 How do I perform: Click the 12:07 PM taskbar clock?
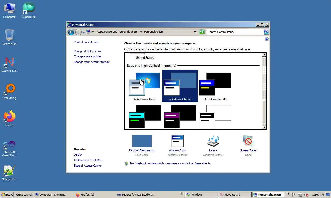tap(318, 195)
